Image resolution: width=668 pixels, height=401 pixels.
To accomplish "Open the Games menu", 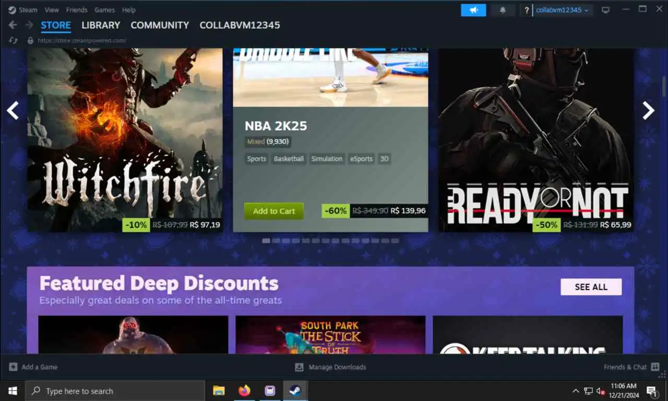I will pos(105,10).
